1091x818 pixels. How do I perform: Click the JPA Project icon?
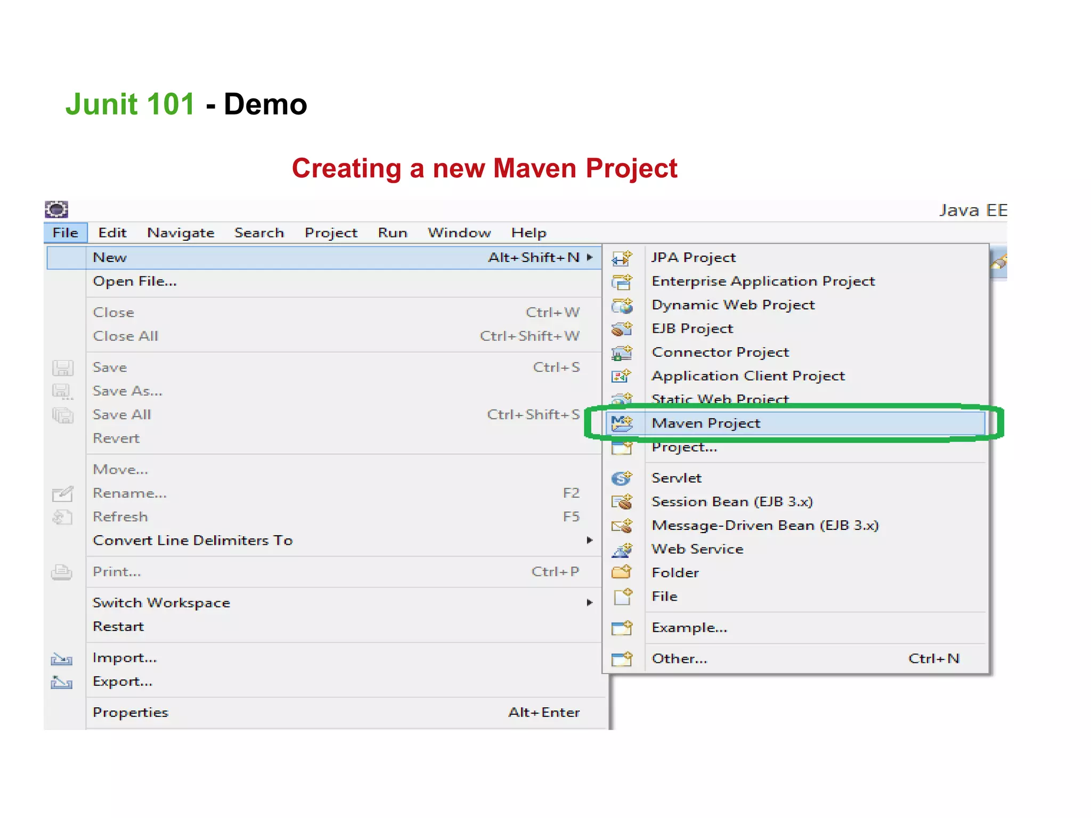click(622, 258)
